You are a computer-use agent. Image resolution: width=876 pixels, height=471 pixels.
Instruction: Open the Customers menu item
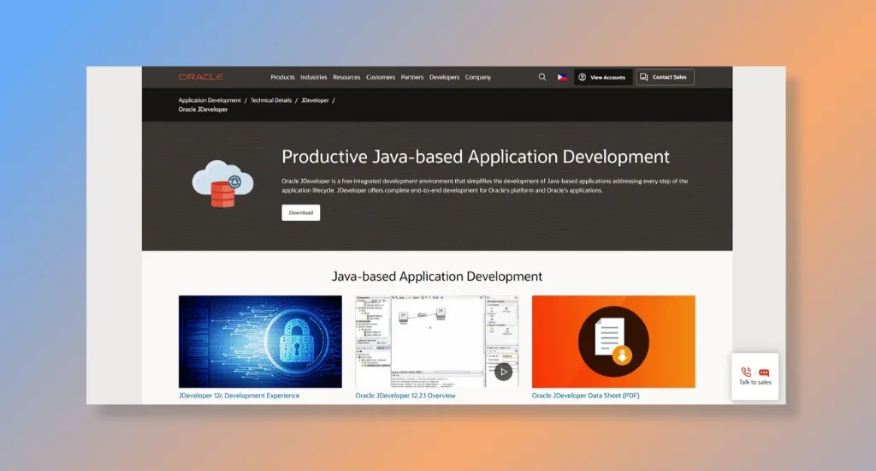pyautogui.click(x=381, y=77)
